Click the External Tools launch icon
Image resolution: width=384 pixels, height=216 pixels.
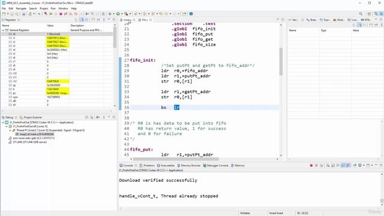[126, 14]
